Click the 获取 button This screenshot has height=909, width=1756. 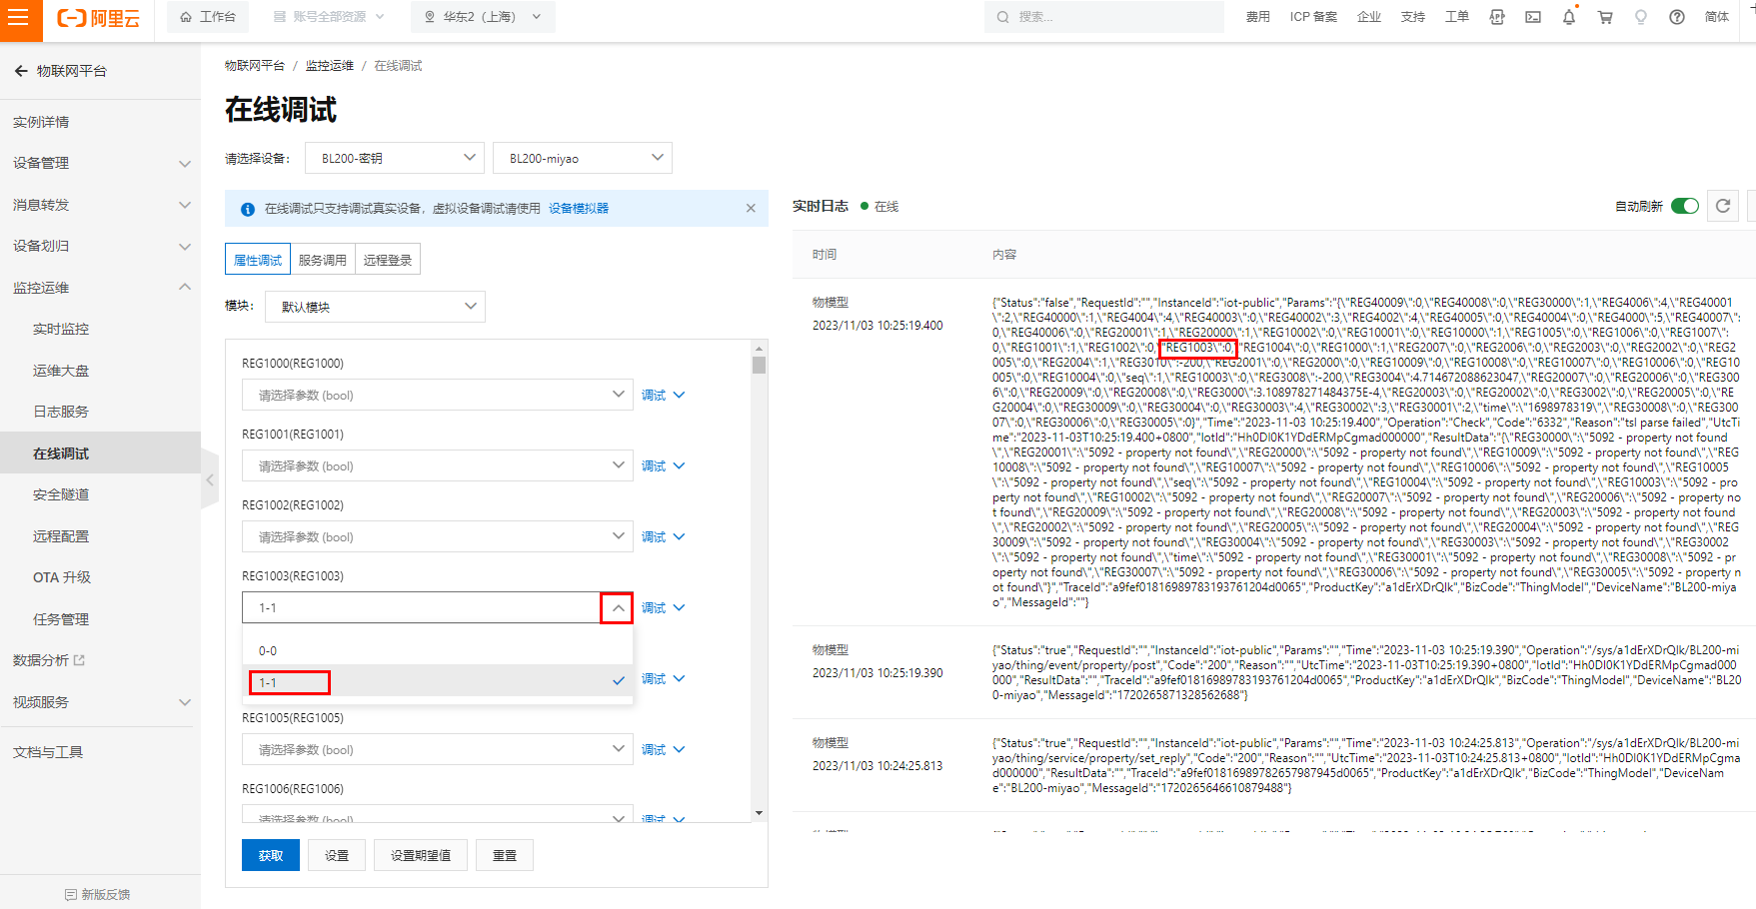pos(271,855)
